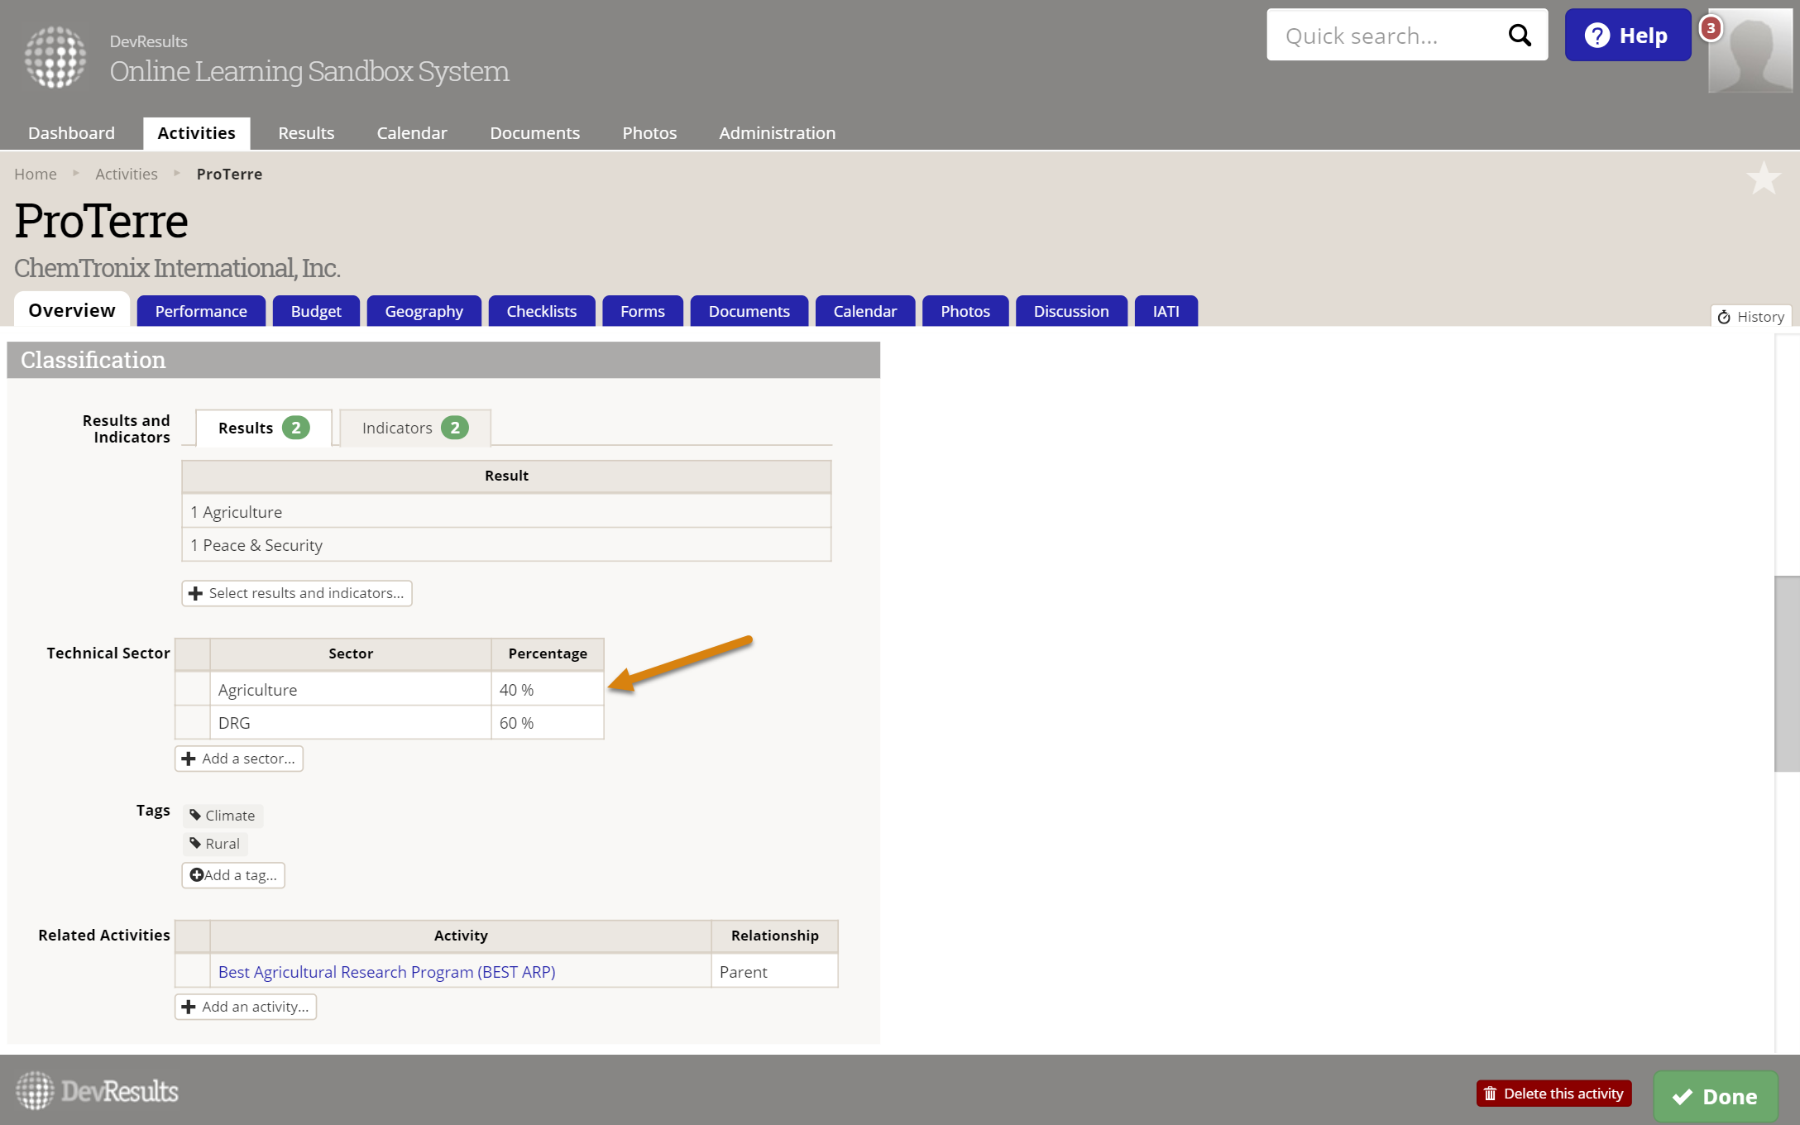
Task: Open the user profile avatar
Action: pos(1750,51)
